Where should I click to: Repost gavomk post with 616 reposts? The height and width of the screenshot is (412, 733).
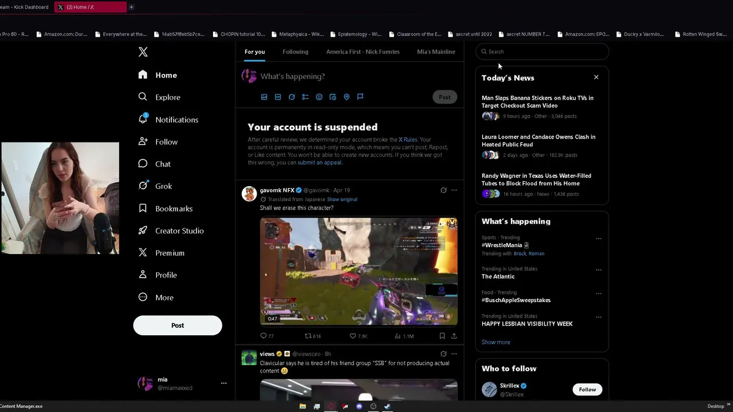(x=313, y=336)
